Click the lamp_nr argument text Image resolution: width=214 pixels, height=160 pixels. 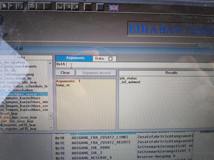(x=63, y=85)
